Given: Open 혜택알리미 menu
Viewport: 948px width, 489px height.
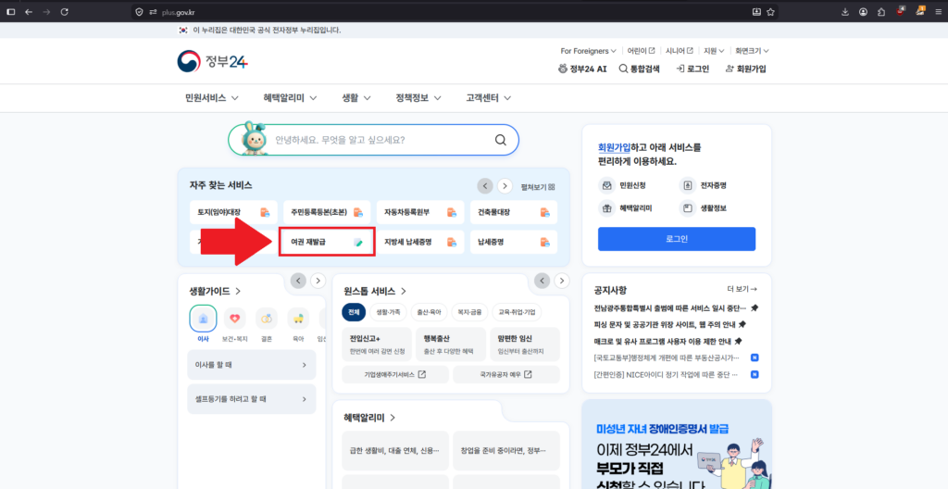Looking at the screenshot, I should click(x=292, y=97).
